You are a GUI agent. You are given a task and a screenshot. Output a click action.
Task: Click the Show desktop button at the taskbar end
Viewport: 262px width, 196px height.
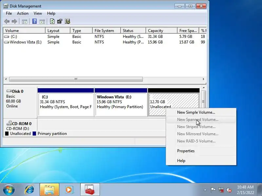tap(260, 190)
